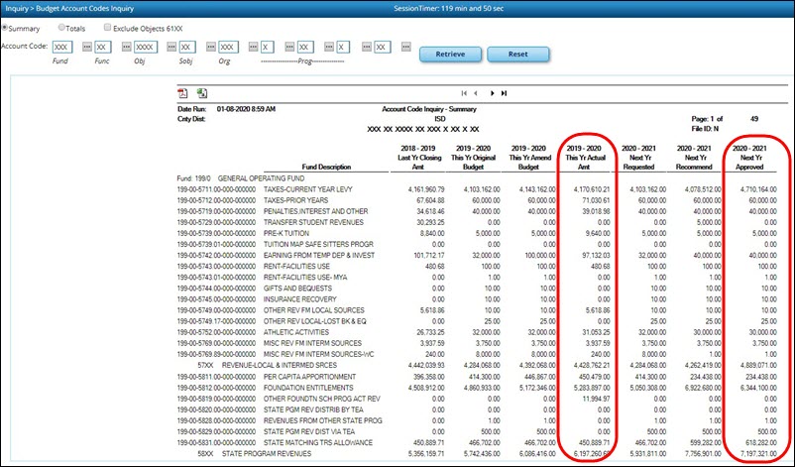Click the Fund account code field
The image size is (795, 467).
62,47
